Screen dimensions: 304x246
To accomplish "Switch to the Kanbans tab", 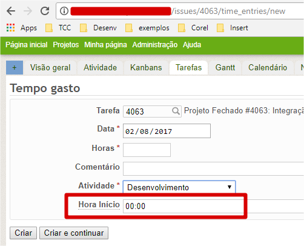I will [146, 68].
